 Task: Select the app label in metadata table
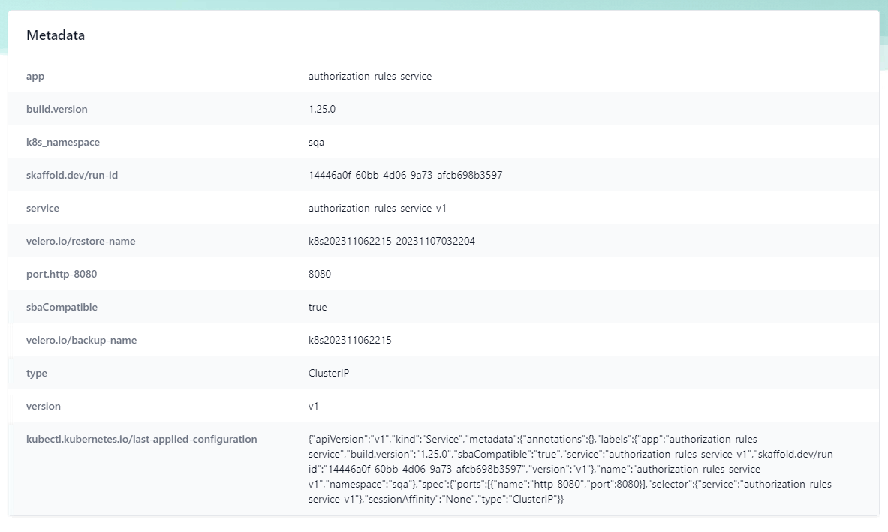pyautogui.click(x=35, y=76)
